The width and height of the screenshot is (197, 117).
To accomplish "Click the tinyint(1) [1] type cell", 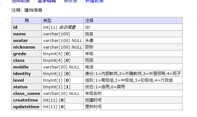I will click(63, 87).
